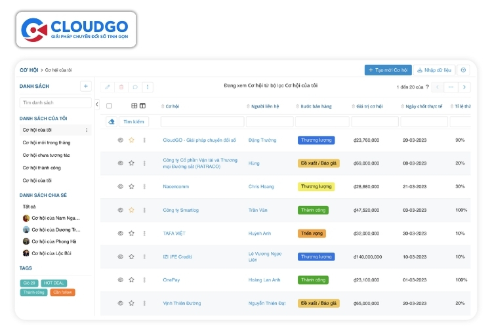Click the orange Cần follow tag
This screenshot has width=492, height=328.
[x=62, y=292]
